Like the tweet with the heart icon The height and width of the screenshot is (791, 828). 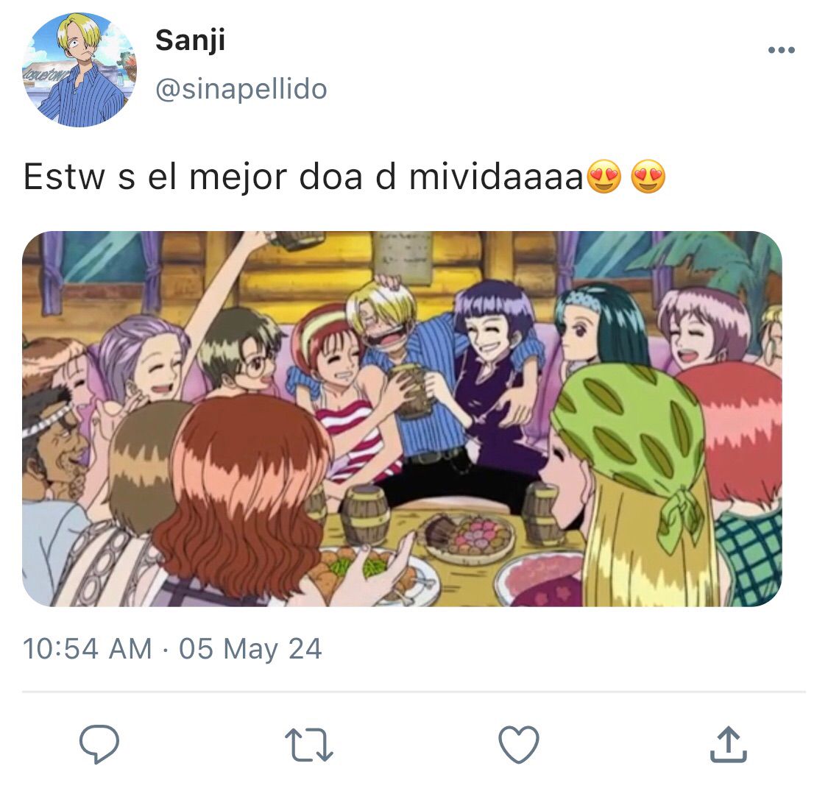pyautogui.click(x=519, y=745)
